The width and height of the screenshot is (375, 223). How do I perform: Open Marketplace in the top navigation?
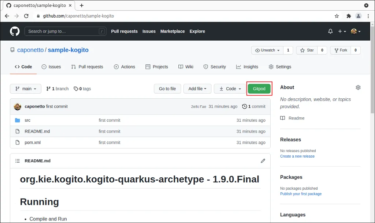tap(172, 31)
